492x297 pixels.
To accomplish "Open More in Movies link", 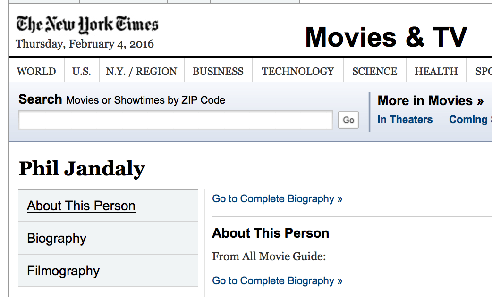I will (430, 100).
